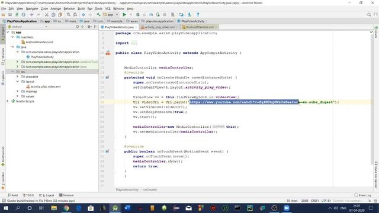
Task: Click the Stop toolbar icon
Action: pyautogui.click(x=165, y=15)
